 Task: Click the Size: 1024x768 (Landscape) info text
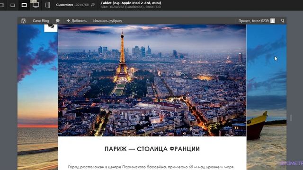tap(131, 7)
